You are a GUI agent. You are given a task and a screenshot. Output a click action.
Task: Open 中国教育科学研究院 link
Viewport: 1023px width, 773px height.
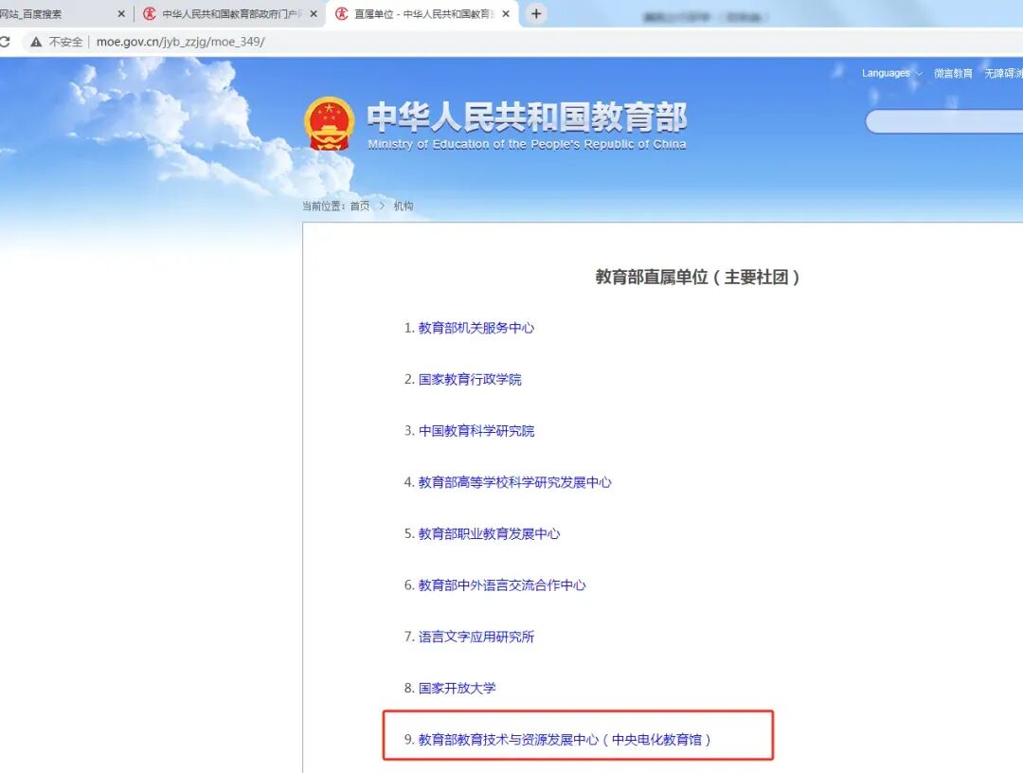click(476, 431)
